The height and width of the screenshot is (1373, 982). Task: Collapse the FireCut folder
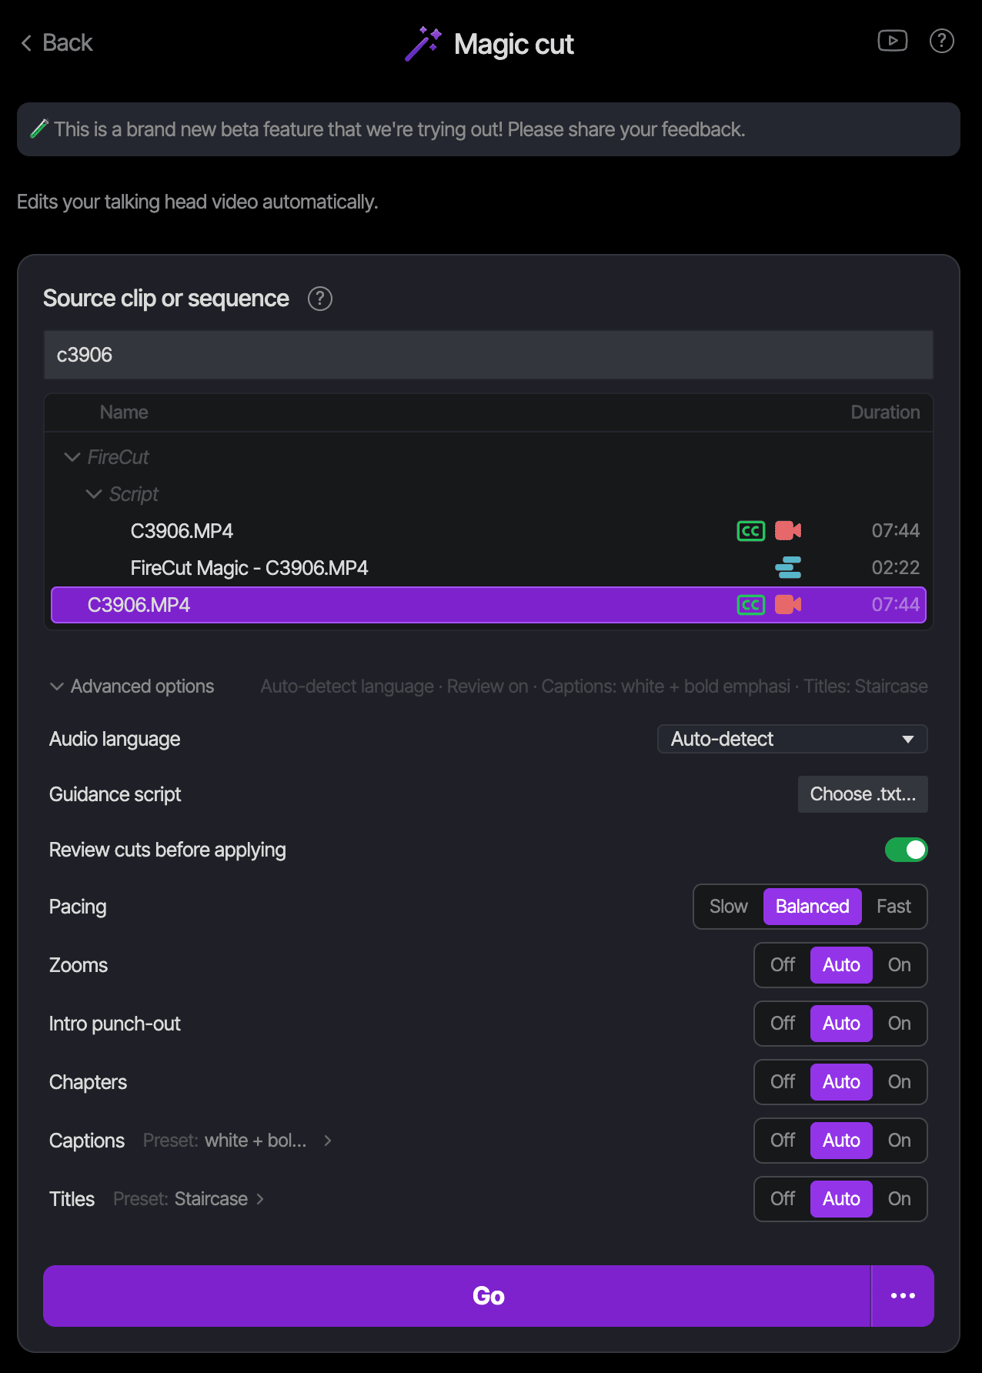(x=72, y=457)
